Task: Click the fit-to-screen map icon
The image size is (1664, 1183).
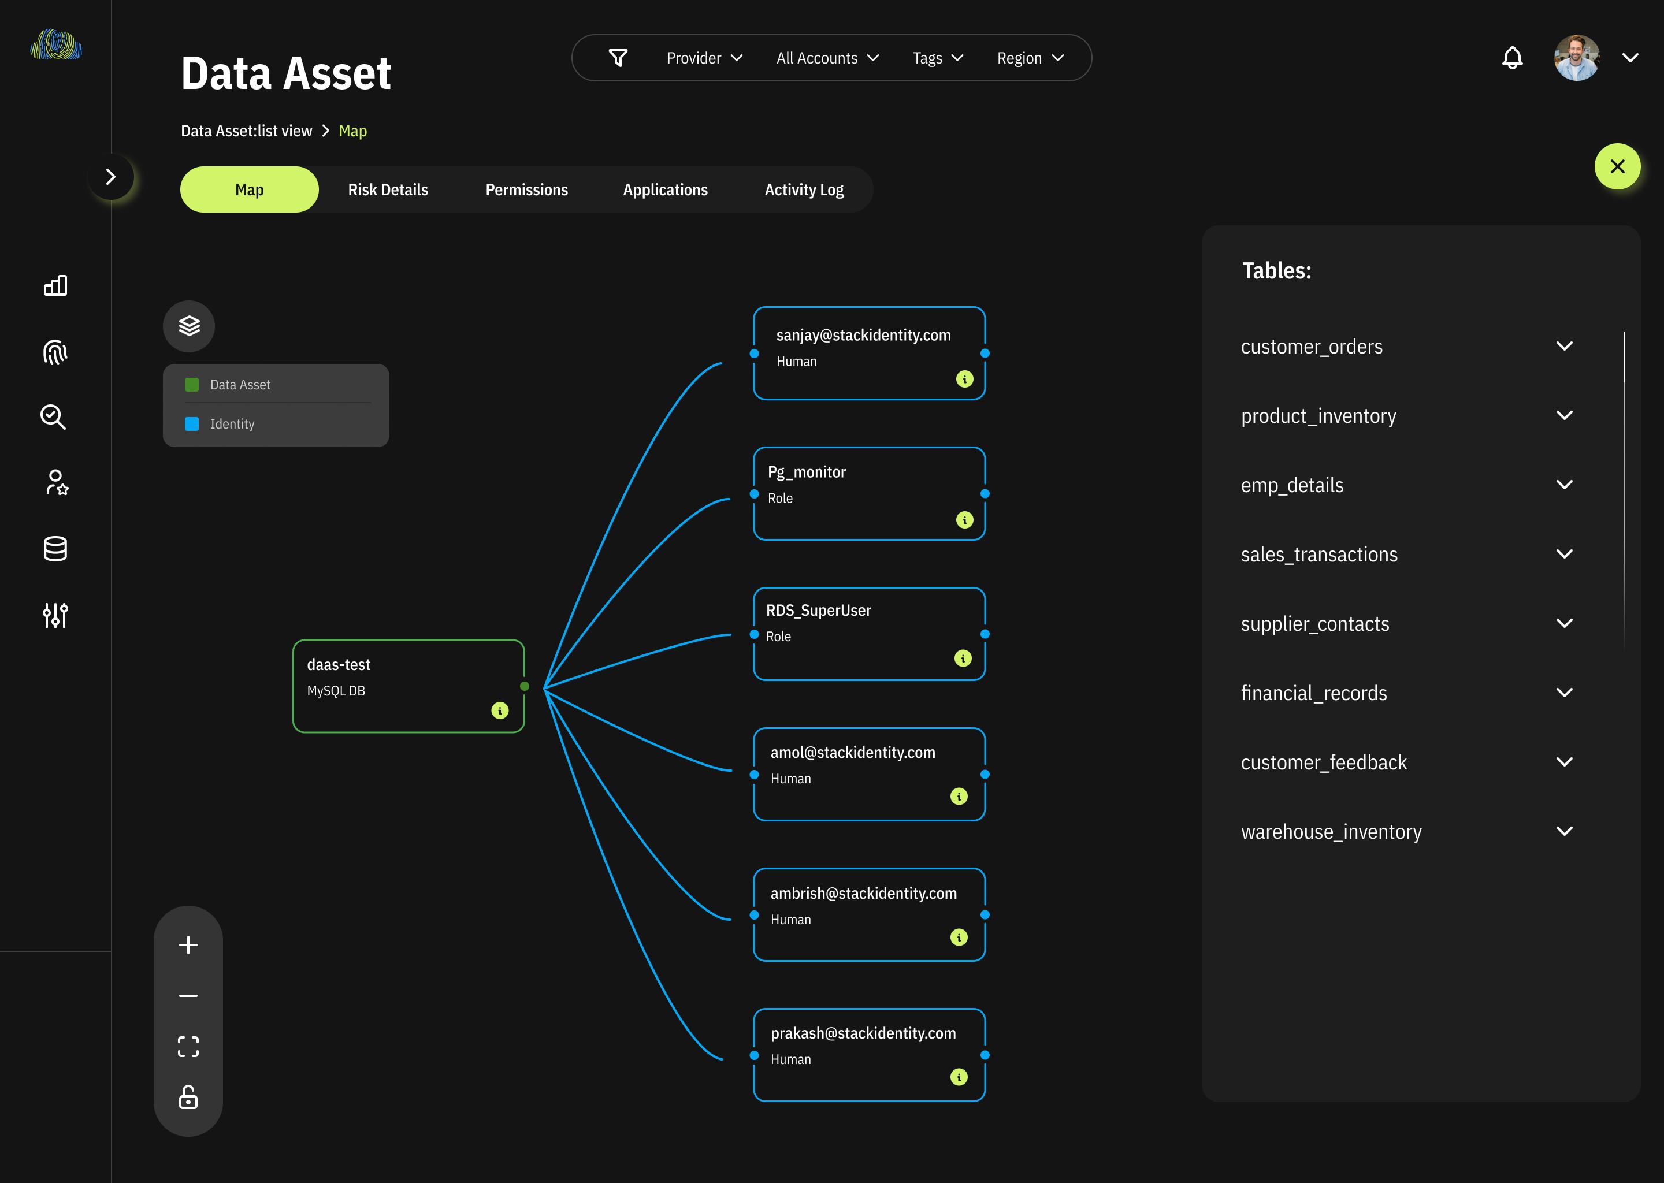Action: [x=188, y=1047]
